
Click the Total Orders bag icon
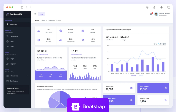165,88
